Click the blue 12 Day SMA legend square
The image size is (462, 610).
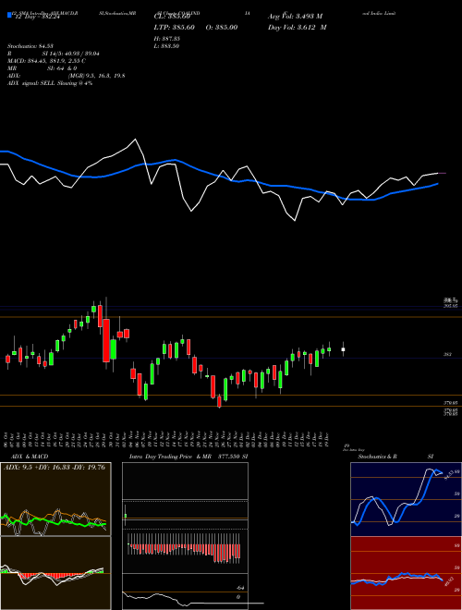click(x=9, y=15)
